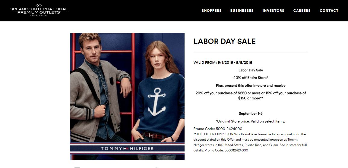Viewport: 348px width, 168px height.
Task: Click the Tommy Hilfiger flag logo in banner
Action: coord(126,148)
